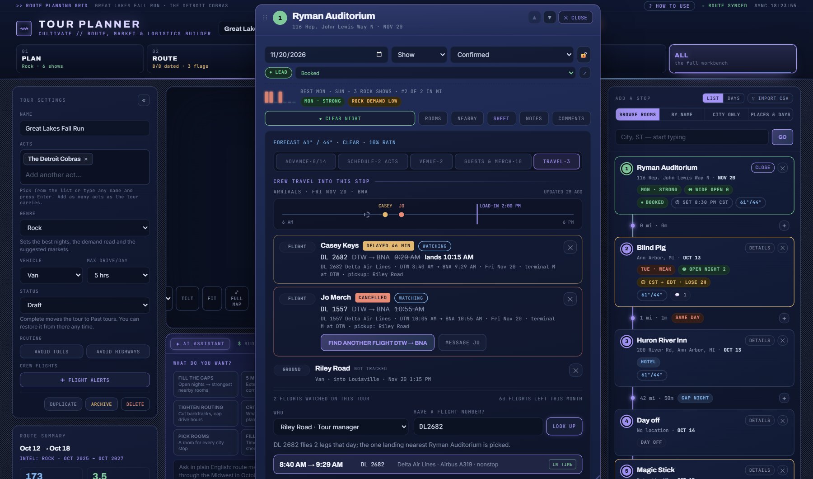Open the Browse Rooms tab
Image resolution: width=813 pixels, height=479 pixels.
coord(637,115)
